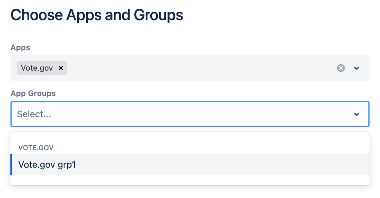The height and width of the screenshot is (198, 380).
Task: Show app choices via Apps down arrow
Action: click(356, 68)
